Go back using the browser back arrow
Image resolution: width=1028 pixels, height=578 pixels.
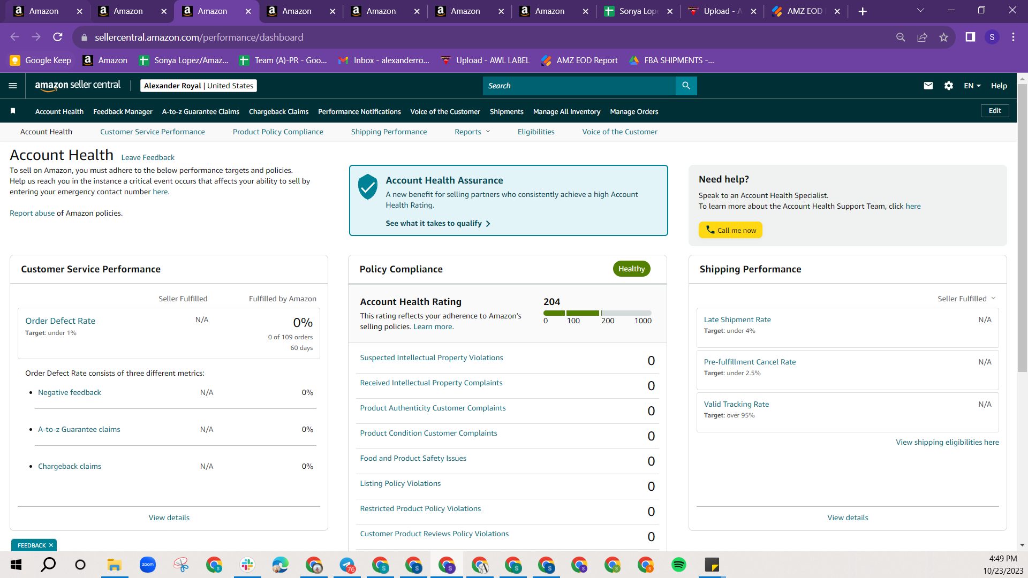(14, 37)
